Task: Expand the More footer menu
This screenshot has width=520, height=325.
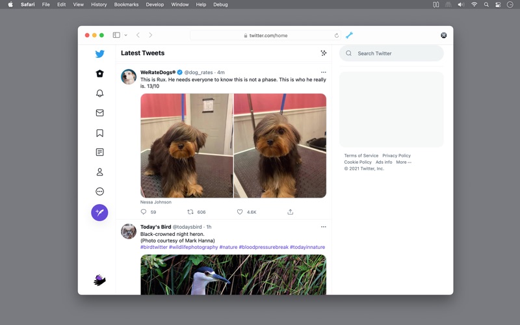Action: pyautogui.click(x=404, y=162)
